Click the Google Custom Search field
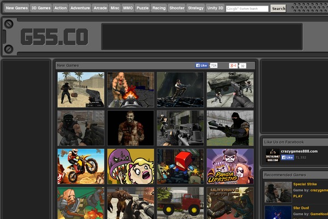Viewport: 328px width, 219px height. [247, 9]
